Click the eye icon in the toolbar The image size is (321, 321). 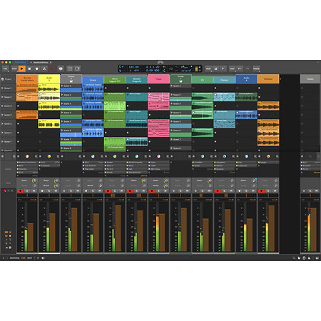[x=61, y=68]
